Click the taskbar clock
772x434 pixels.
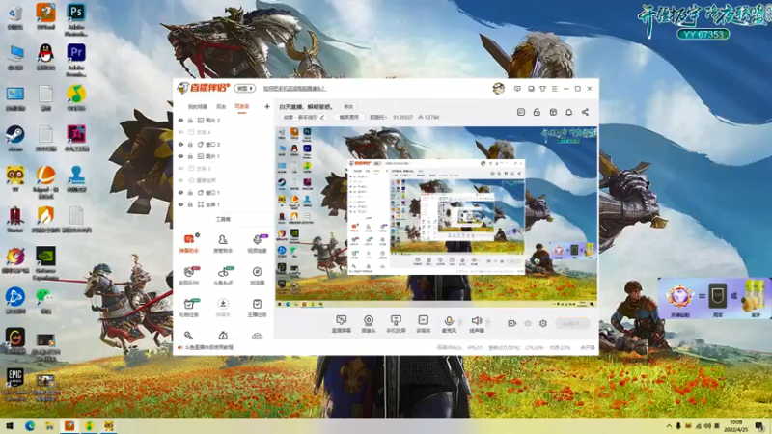pyautogui.click(x=735, y=426)
